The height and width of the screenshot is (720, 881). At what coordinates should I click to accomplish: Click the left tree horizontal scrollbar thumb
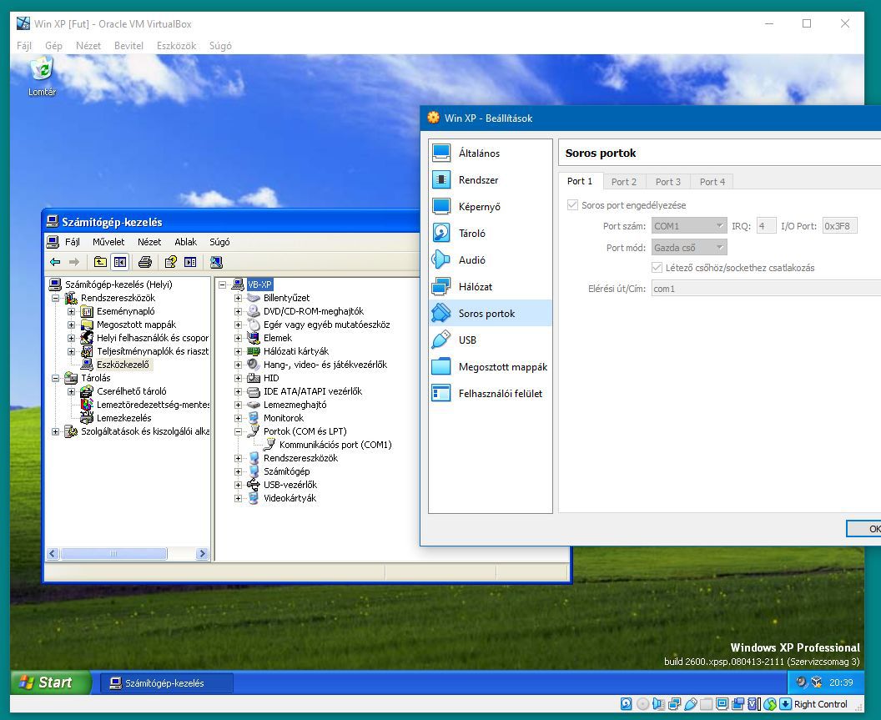click(x=114, y=554)
